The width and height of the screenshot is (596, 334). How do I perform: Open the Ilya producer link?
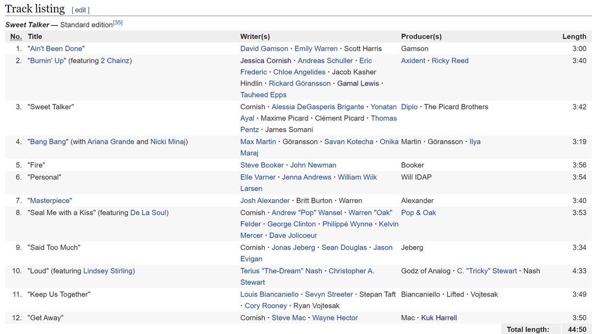pyautogui.click(x=475, y=142)
